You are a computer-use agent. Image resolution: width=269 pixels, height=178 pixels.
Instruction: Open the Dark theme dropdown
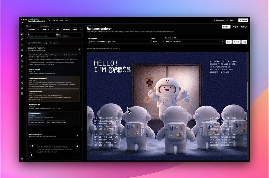(232, 20)
